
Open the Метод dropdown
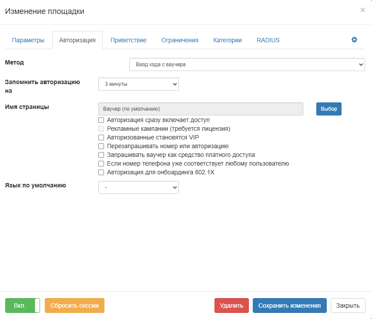pyautogui.click(x=247, y=64)
